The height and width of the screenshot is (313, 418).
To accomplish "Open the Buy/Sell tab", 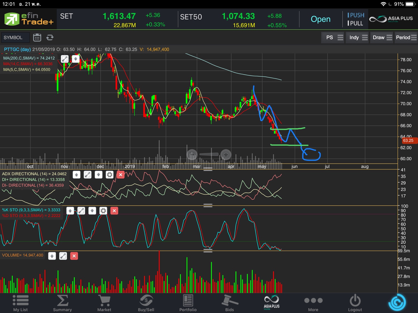I will click(146, 303).
